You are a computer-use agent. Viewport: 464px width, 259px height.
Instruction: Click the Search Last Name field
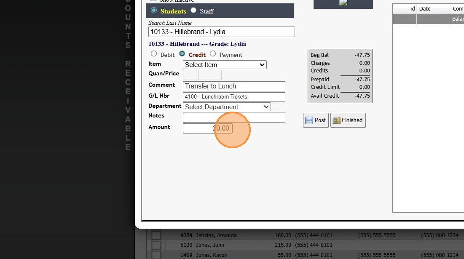(x=221, y=32)
